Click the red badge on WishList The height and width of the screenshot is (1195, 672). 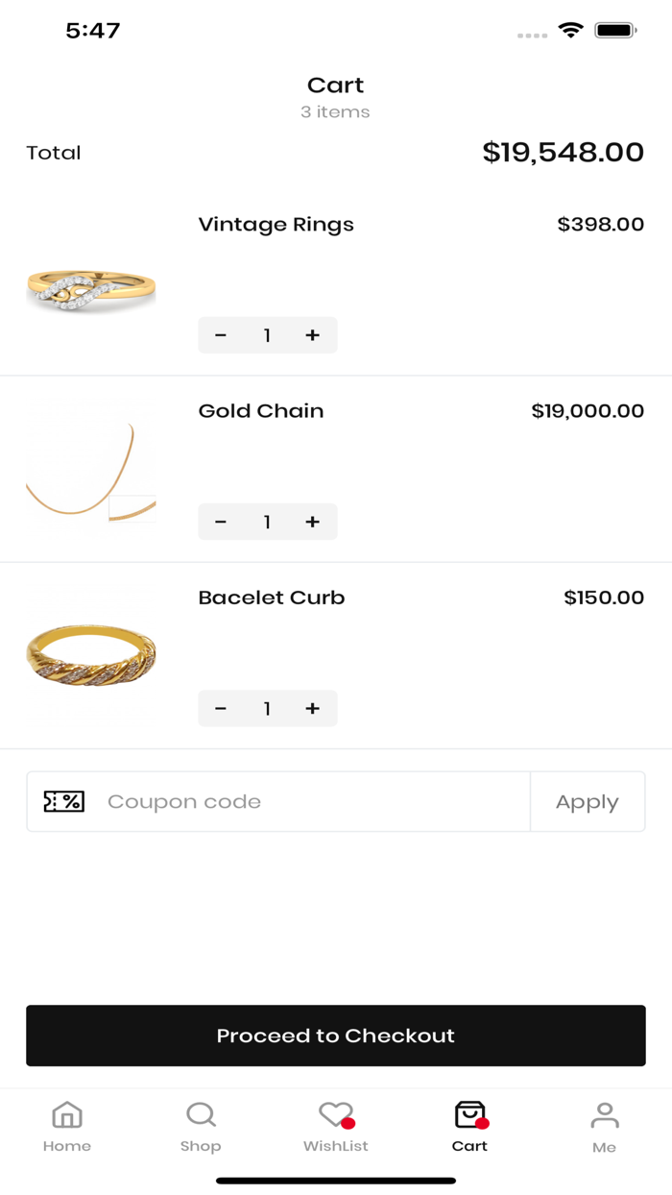click(349, 1120)
